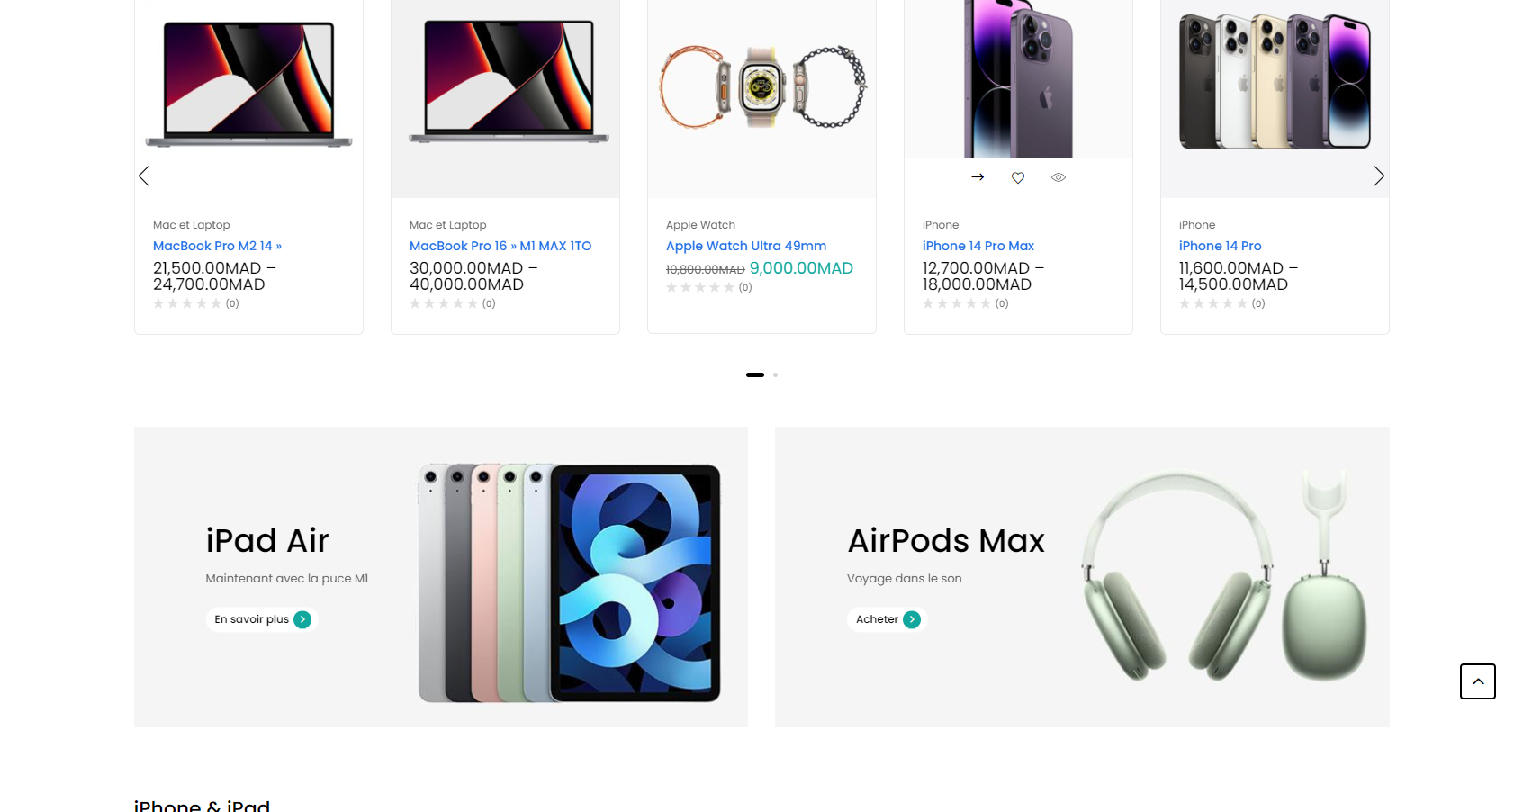
Task: Open MacBook Pro 16 M1 MAX 1TO link
Action: [x=500, y=246]
